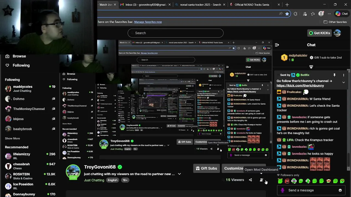Open emoji picker in message box
Image resolution: width=351 pixels, height=197 pixels.
coord(340,190)
